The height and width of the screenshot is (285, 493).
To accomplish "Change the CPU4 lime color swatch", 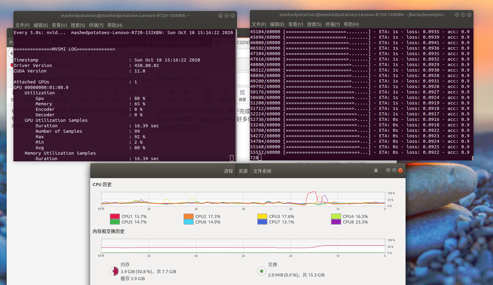I will tap(336, 216).
